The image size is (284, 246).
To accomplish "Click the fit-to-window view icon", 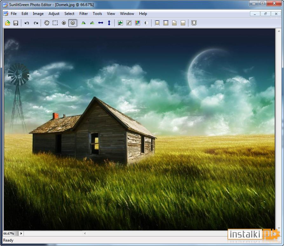I will (x=157, y=23).
